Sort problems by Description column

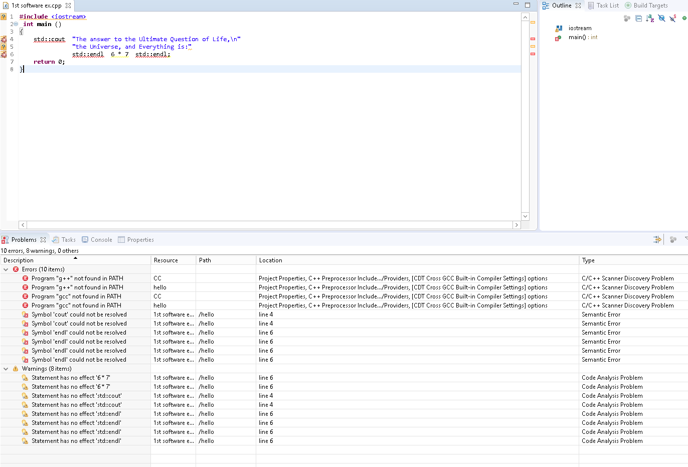tap(75, 260)
